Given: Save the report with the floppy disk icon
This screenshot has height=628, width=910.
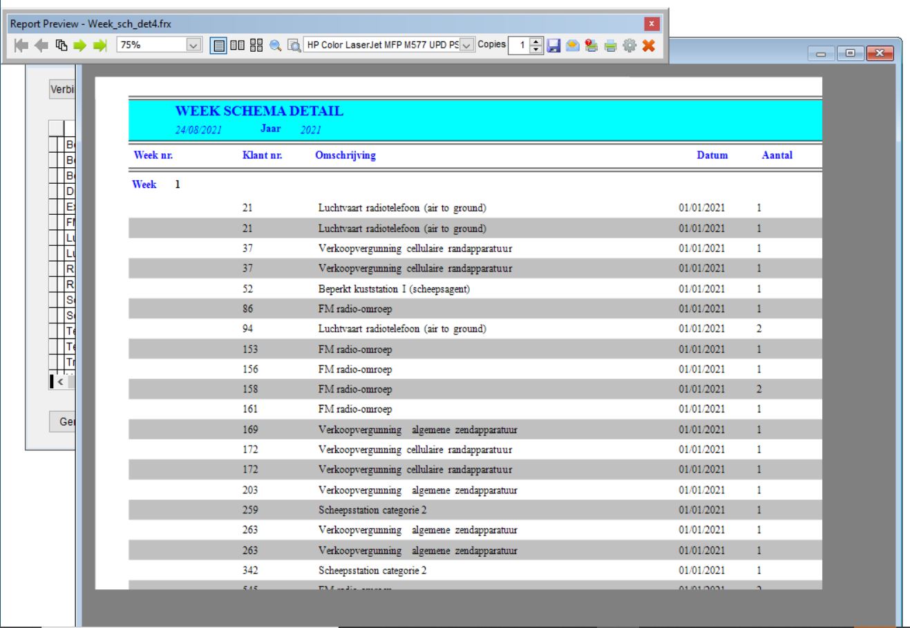Looking at the screenshot, I should click(x=553, y=46).
